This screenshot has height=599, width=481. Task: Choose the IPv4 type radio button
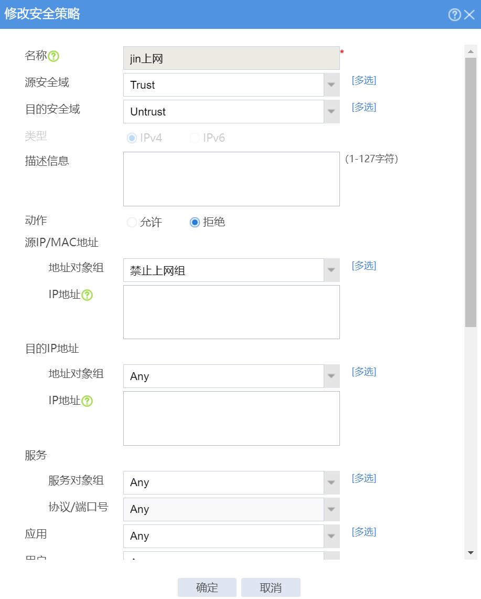(x=132, y=138)
